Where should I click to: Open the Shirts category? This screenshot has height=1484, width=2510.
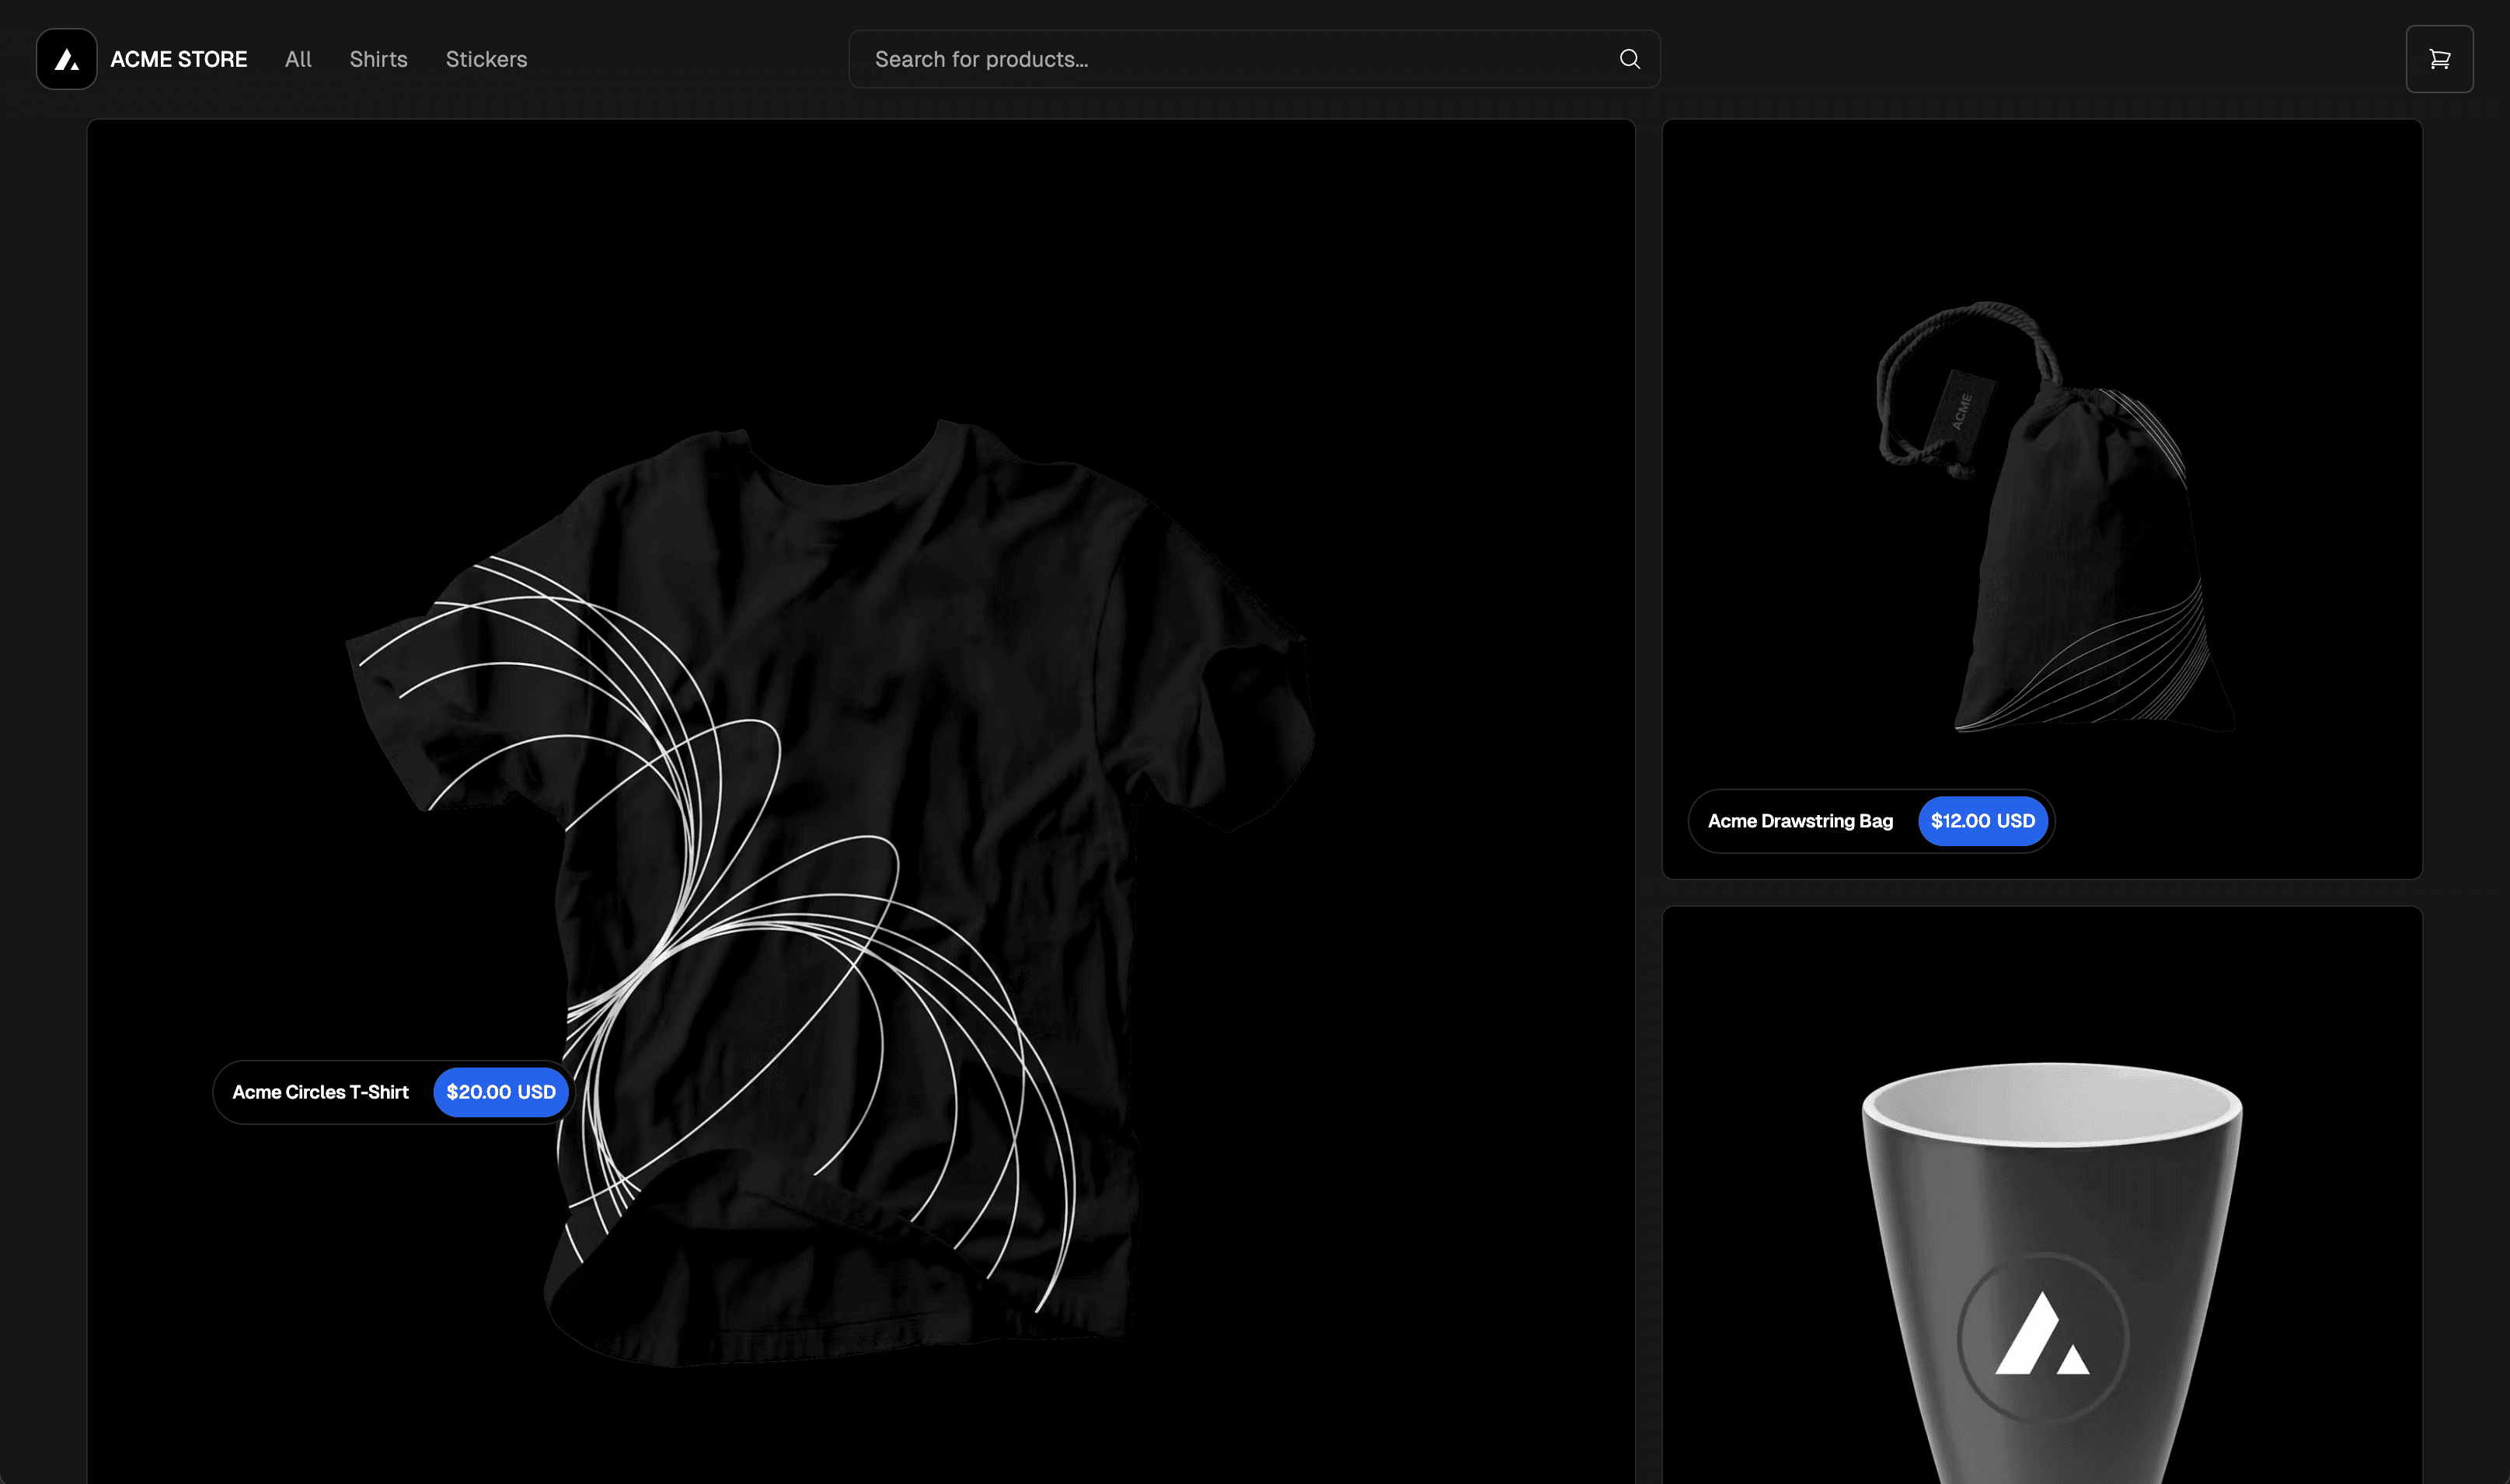pos(378,59)
